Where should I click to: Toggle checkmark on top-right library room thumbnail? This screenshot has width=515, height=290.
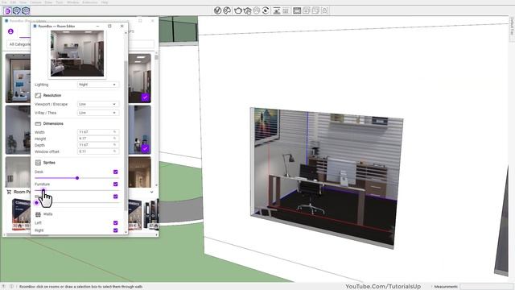coord(145,97)
